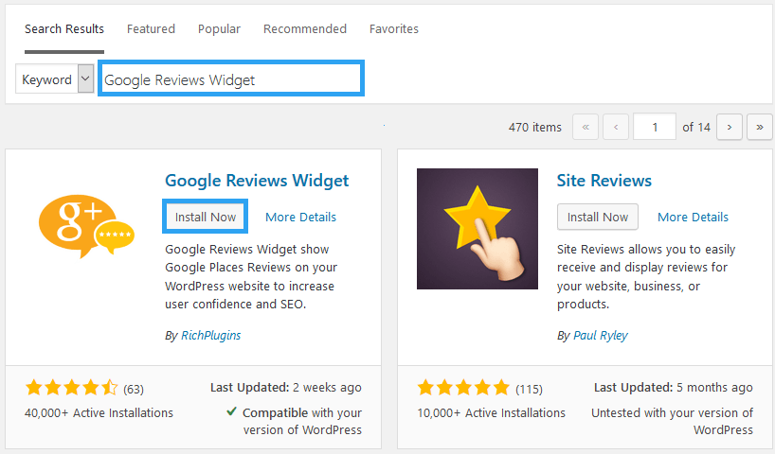Click the Google Reviews Widget g+ icon
The width and height of the screenshot is (775, 454).
[86, 226]
